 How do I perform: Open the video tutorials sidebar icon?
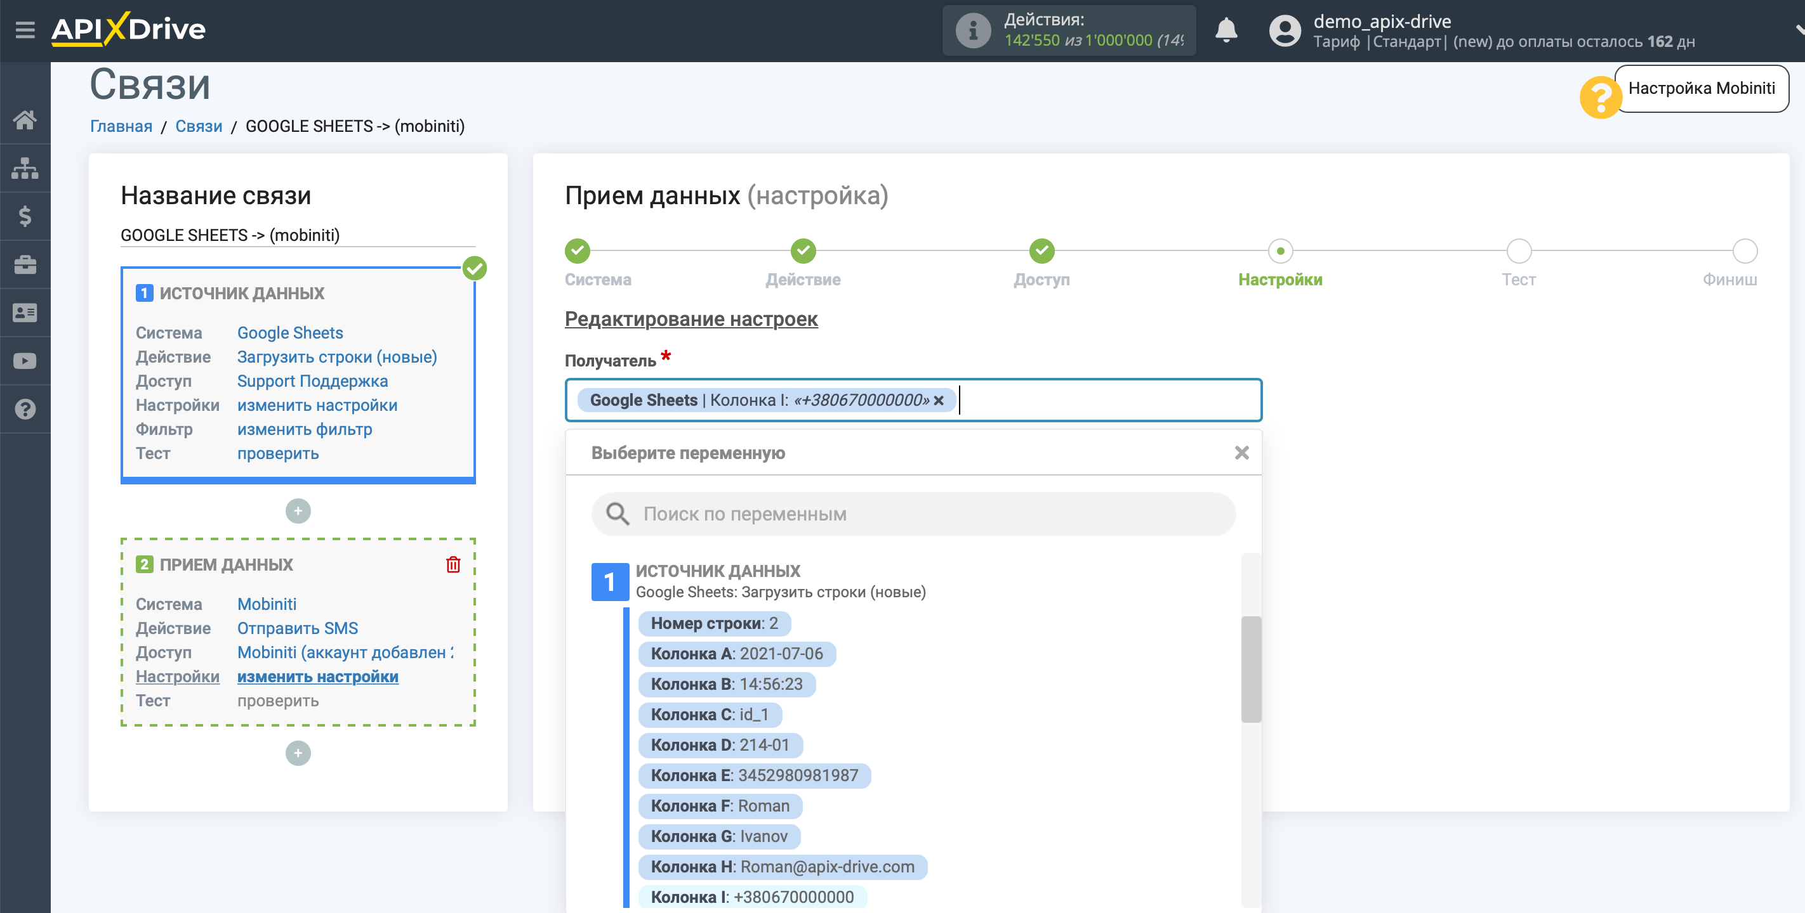click(x=25, y=361)
